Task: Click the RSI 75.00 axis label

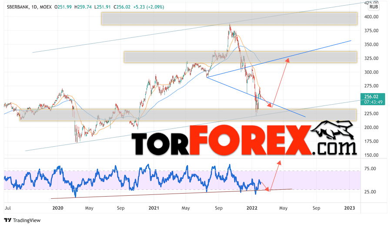Action: (x=370, y=169)
